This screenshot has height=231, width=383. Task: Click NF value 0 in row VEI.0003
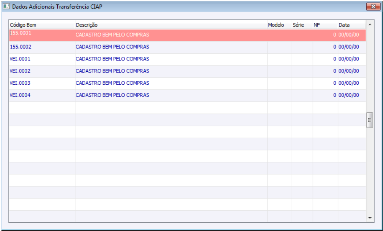pyautogui.click(x=335, y=83)
